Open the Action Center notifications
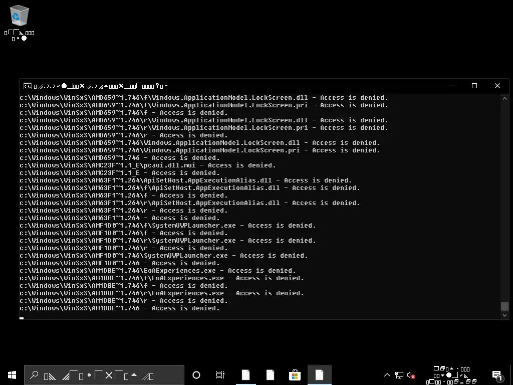513x385 pixels. click(x=497, y=375)
